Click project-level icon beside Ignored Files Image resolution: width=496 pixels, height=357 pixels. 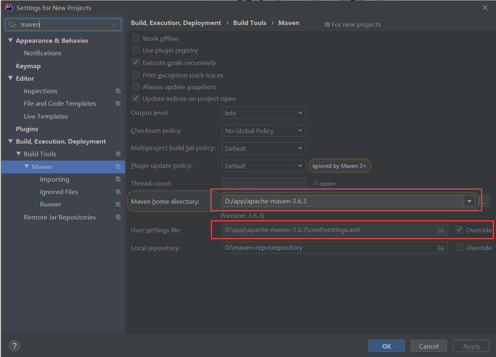[x=118, y=192]
